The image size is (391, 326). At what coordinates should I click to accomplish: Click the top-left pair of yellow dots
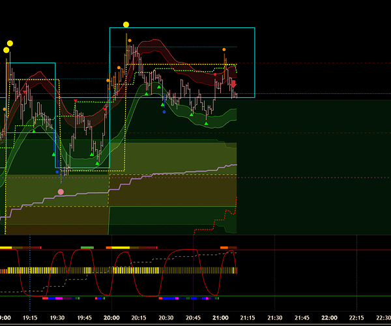(x=8, y=47)
